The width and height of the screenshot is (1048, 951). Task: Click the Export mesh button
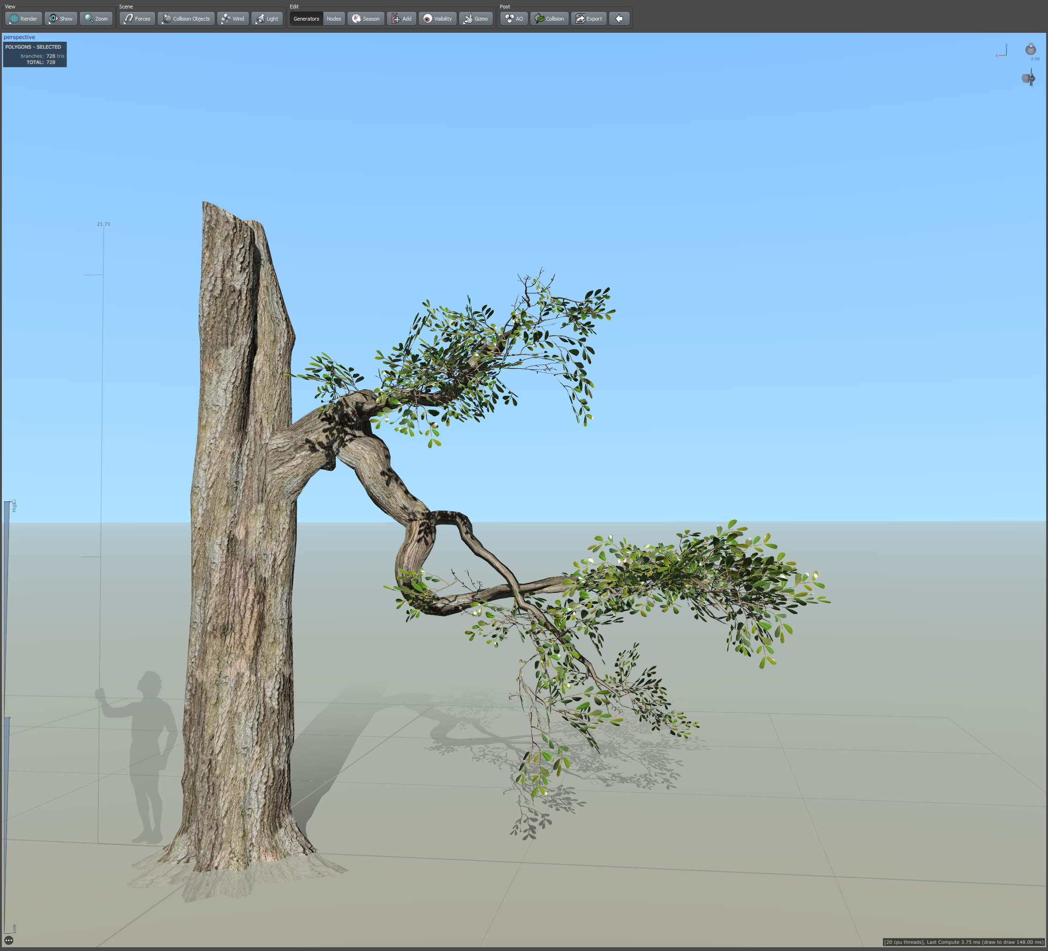point(588,19)
